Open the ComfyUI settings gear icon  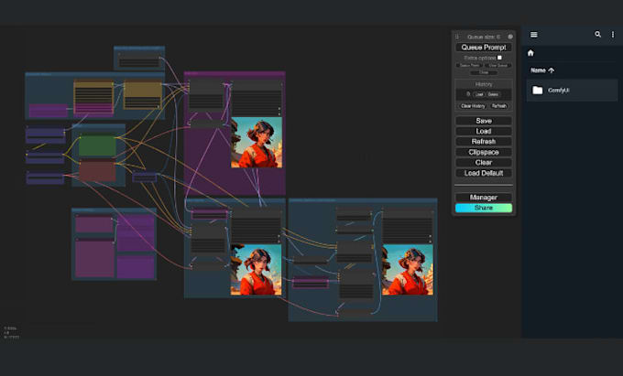pyautogui.click(x=510, y=37)
